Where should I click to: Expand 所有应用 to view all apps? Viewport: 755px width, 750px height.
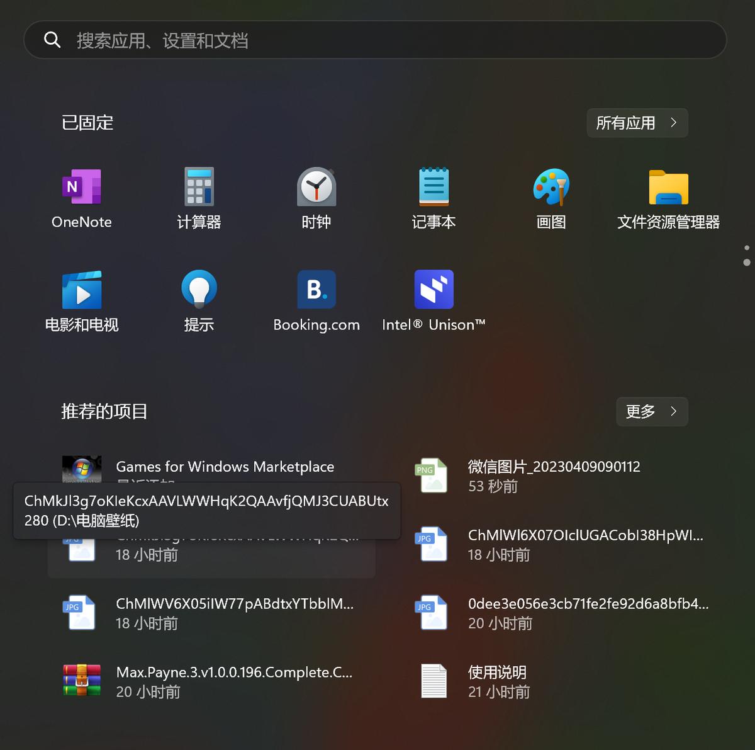click(637, 123)
